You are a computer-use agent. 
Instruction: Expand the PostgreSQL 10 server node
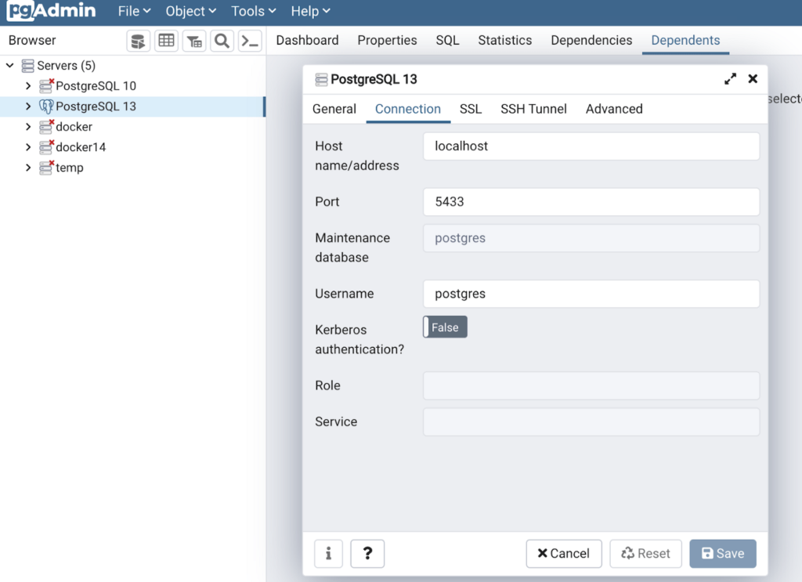click(x=28, y=86)
